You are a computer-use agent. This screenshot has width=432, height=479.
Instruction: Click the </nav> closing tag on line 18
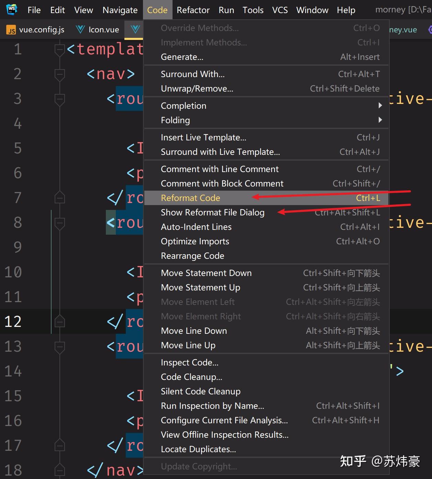115,470
